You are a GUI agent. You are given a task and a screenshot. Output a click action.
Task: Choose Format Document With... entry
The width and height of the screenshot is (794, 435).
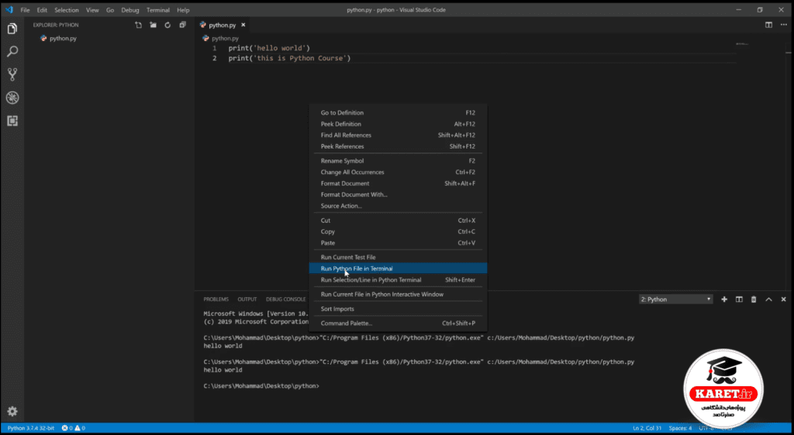pyautogui.click(x=398, y=194)
